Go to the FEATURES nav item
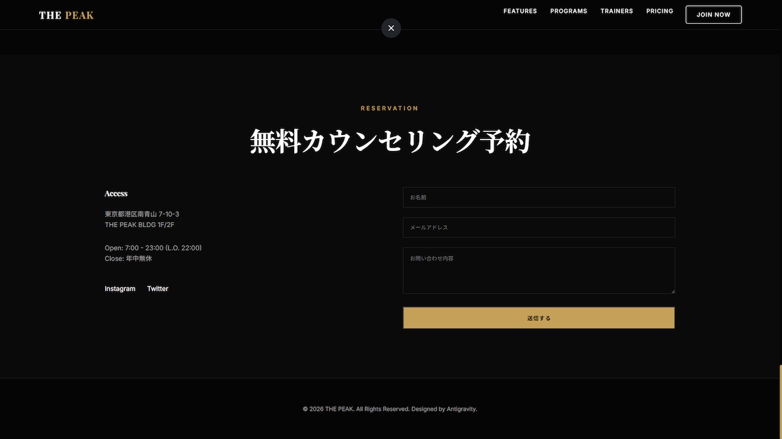The image size is (782, 439). [520, 12]
